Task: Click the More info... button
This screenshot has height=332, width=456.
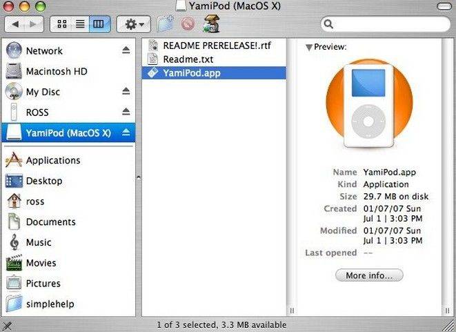Action: (369, 275)
